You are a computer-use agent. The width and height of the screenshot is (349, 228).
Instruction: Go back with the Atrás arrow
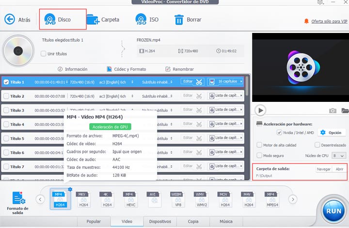[x=10, y=19]
